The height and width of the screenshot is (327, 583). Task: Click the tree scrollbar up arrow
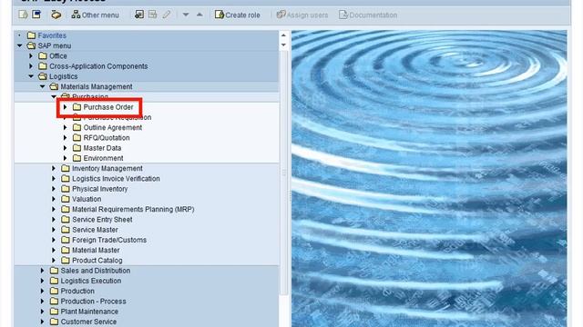click(283, 35)
